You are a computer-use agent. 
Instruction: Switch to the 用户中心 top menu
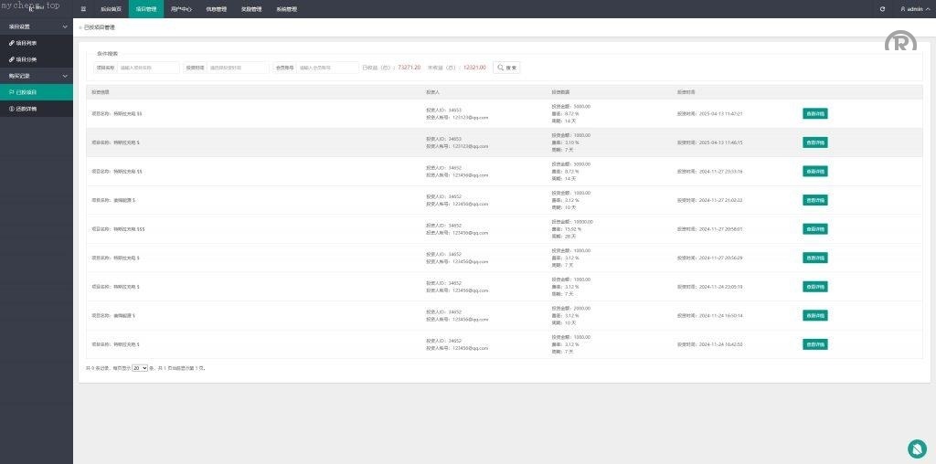click(181, 9)
